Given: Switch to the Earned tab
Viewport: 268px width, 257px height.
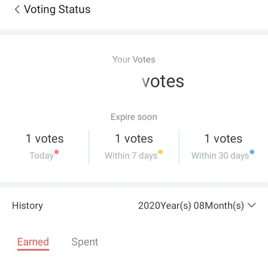Looking at the screenshot, I should tap(33, 242).
